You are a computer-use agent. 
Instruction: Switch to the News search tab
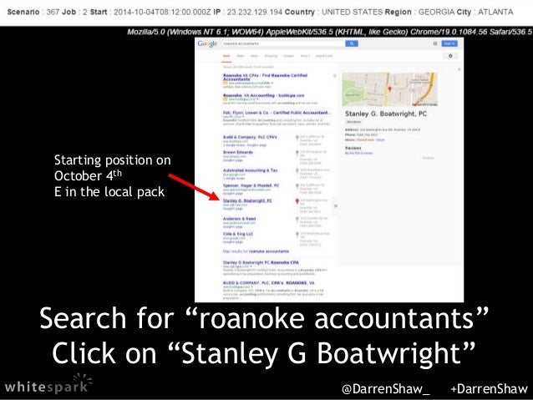pos(254,56)
